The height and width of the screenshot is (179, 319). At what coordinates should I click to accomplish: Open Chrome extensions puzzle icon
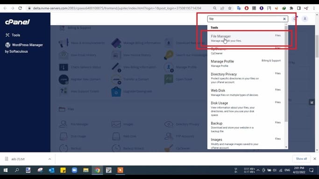[291, 8]
